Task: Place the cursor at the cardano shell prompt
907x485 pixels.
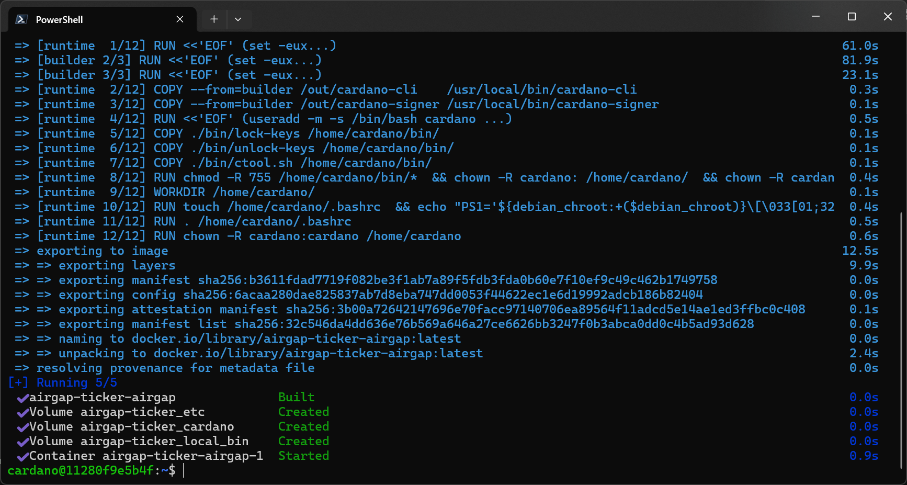Action: [x=183, y=470]
